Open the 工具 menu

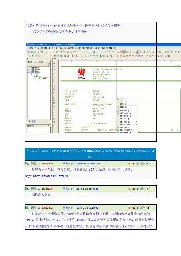click(x=96, y=48)
